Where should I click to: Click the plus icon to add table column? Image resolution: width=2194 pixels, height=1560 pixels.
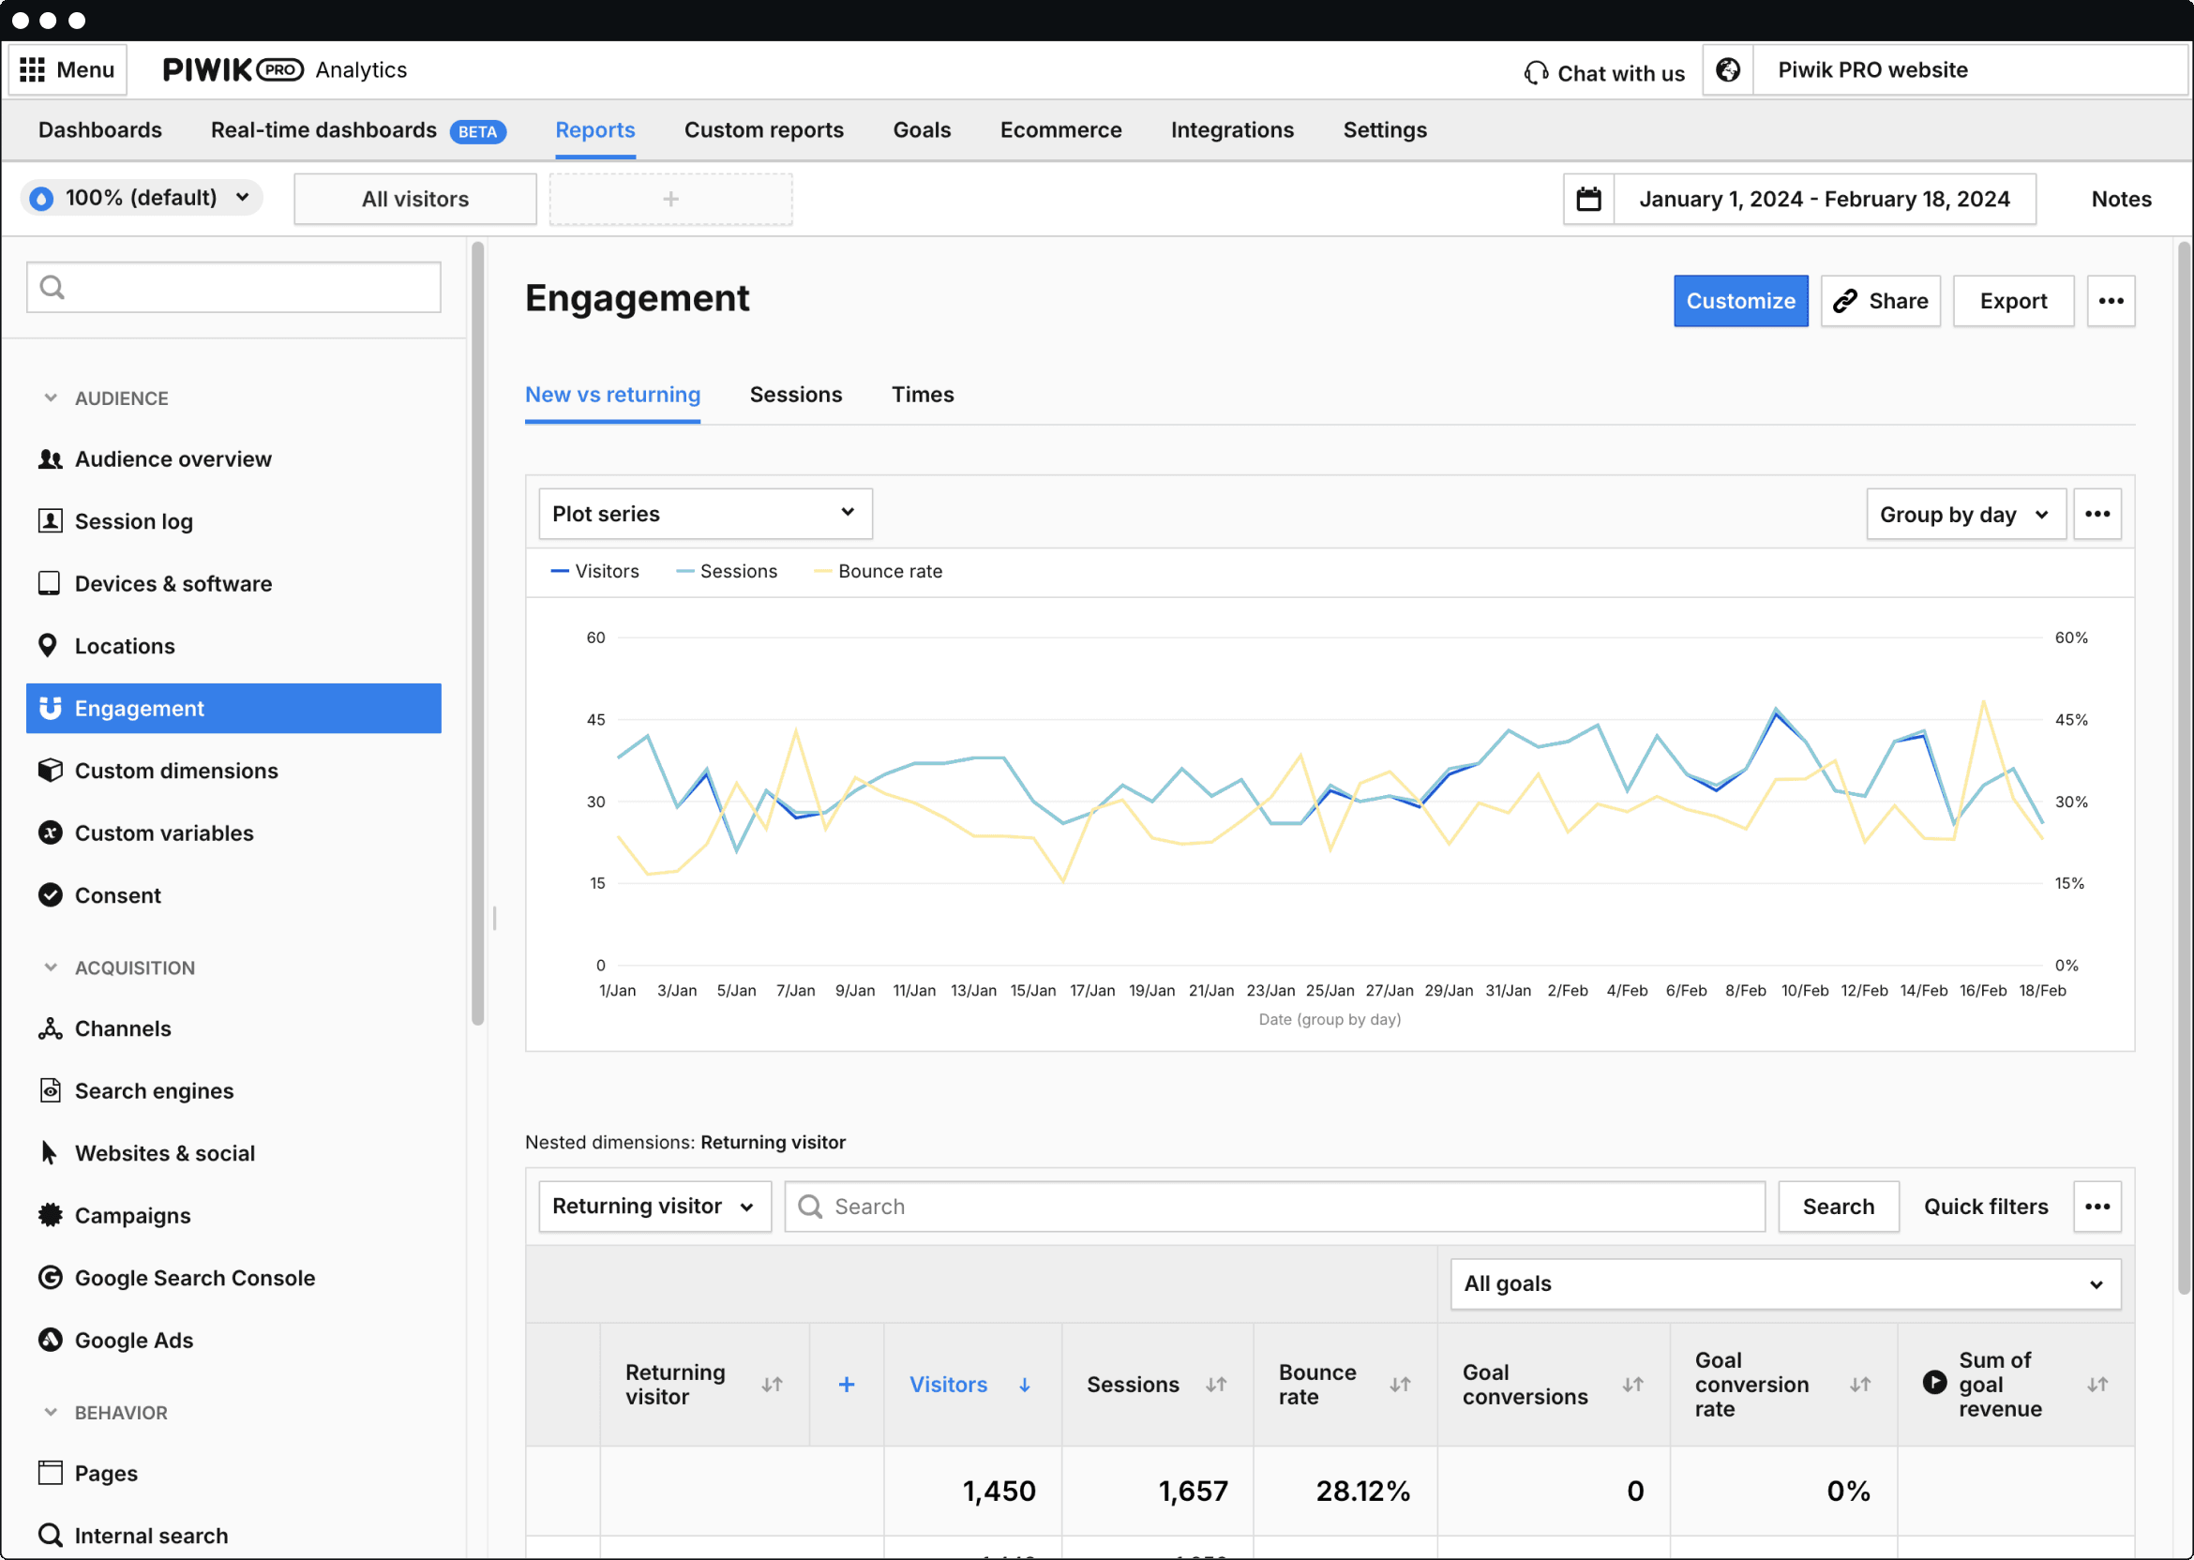coord(847,1384)
